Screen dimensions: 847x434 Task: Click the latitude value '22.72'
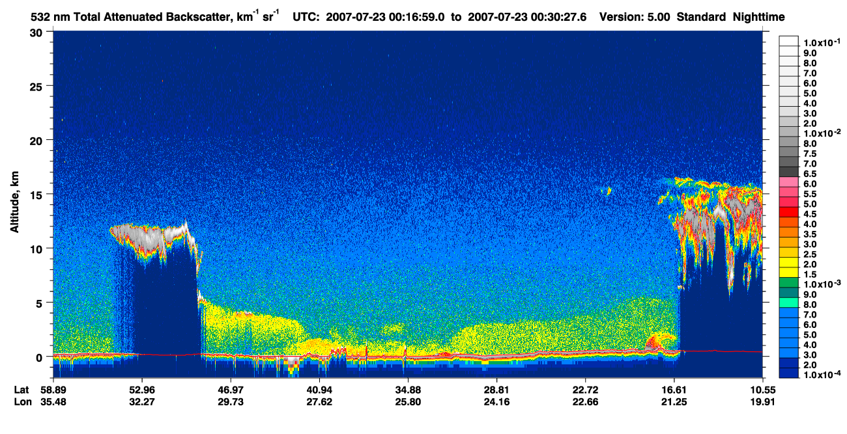[x=586, y=390]
